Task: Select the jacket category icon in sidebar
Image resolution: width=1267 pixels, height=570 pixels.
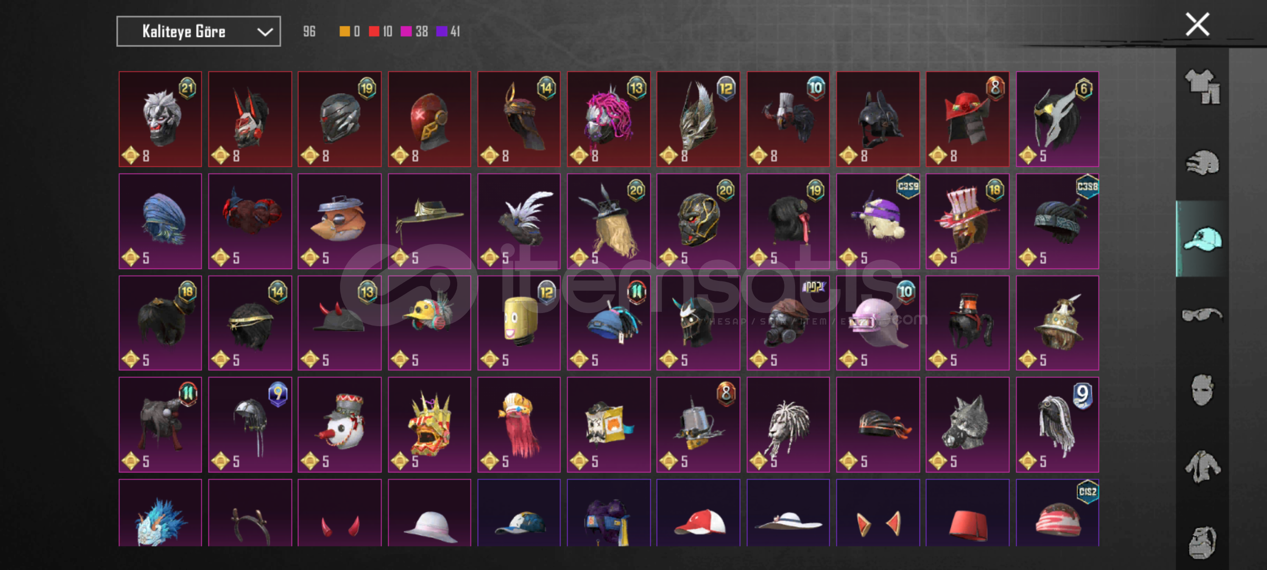Action: [1202, 467]
